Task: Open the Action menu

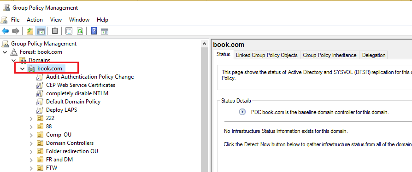Action: point(35,20)
